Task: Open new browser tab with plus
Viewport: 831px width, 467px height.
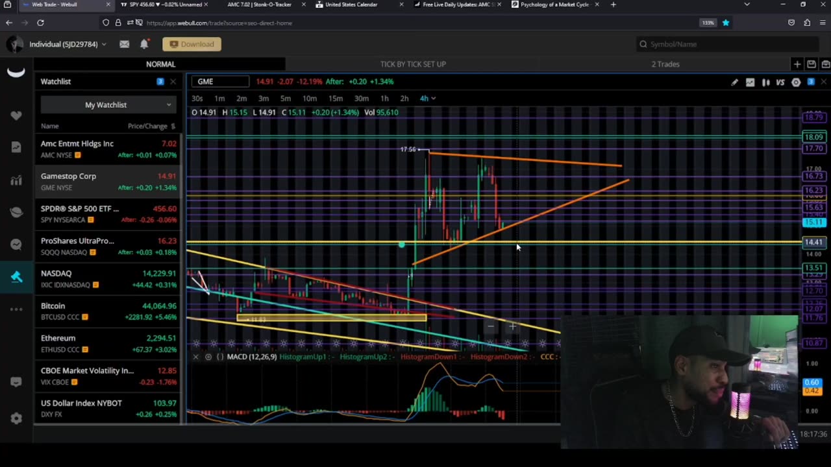Action: [613, 5]
